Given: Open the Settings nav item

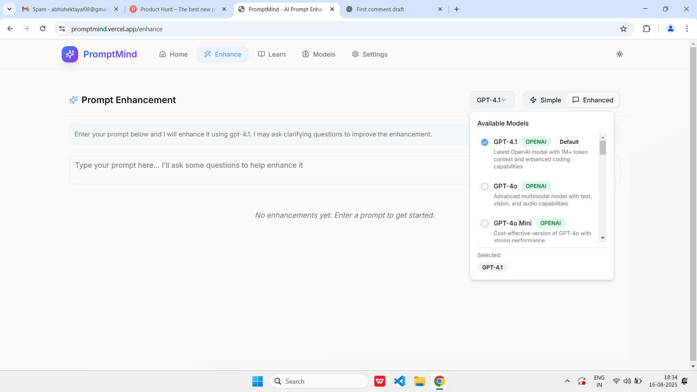Looking at the screenshot, I should click(370, 54).
